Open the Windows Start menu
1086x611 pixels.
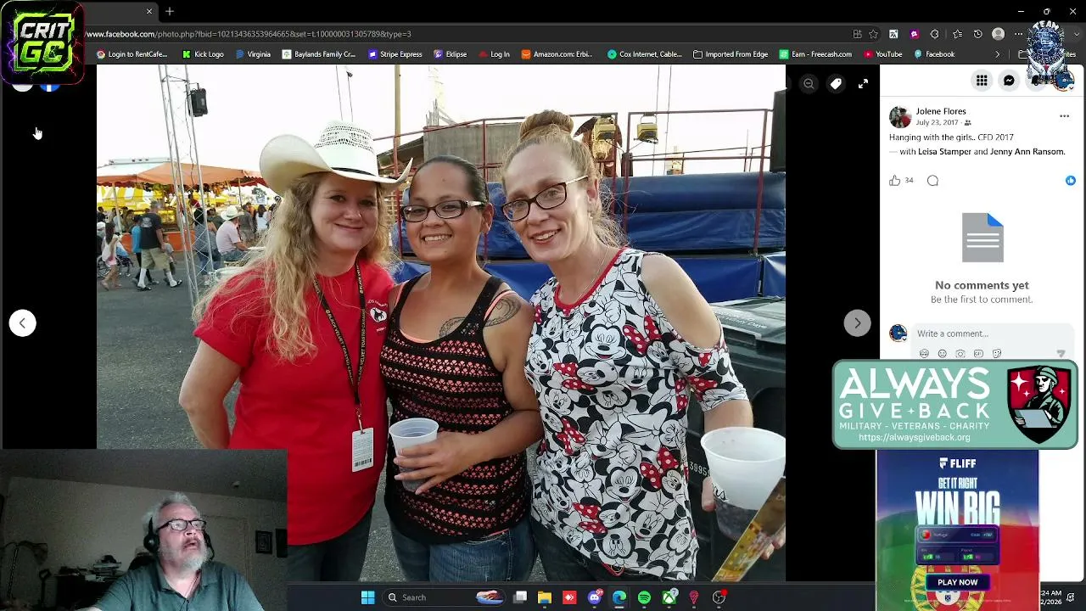(x=367, y=597)
